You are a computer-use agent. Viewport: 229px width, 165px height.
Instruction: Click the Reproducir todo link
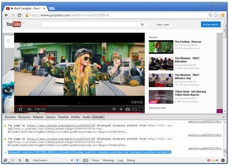pos(157,108)
